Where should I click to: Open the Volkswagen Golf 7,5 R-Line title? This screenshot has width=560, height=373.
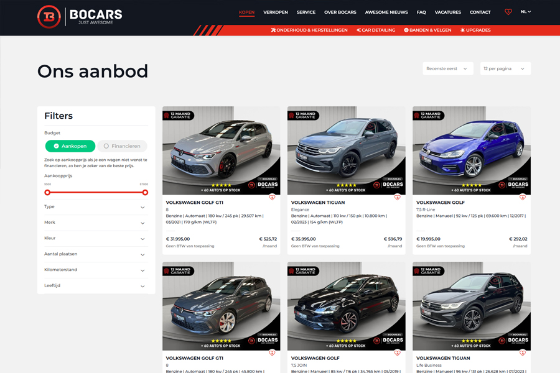point(441,203)
